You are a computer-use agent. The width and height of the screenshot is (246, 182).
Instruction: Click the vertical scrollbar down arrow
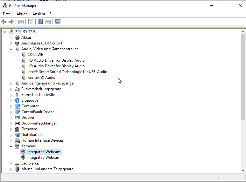point(243,170)
